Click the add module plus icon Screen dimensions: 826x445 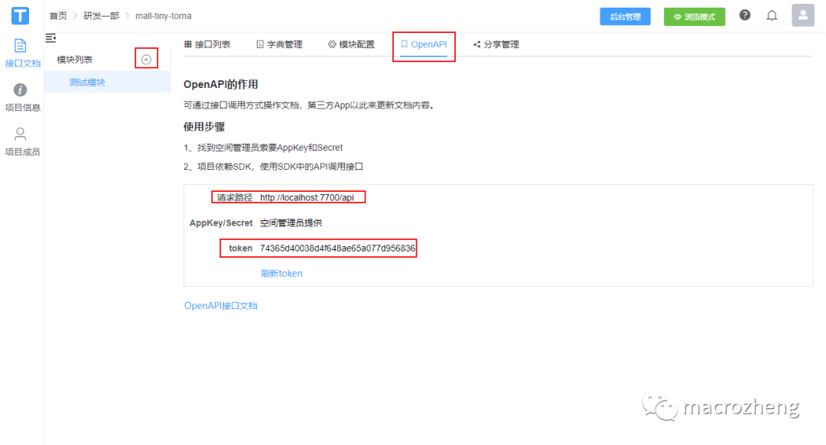click(x=146, y=58)
